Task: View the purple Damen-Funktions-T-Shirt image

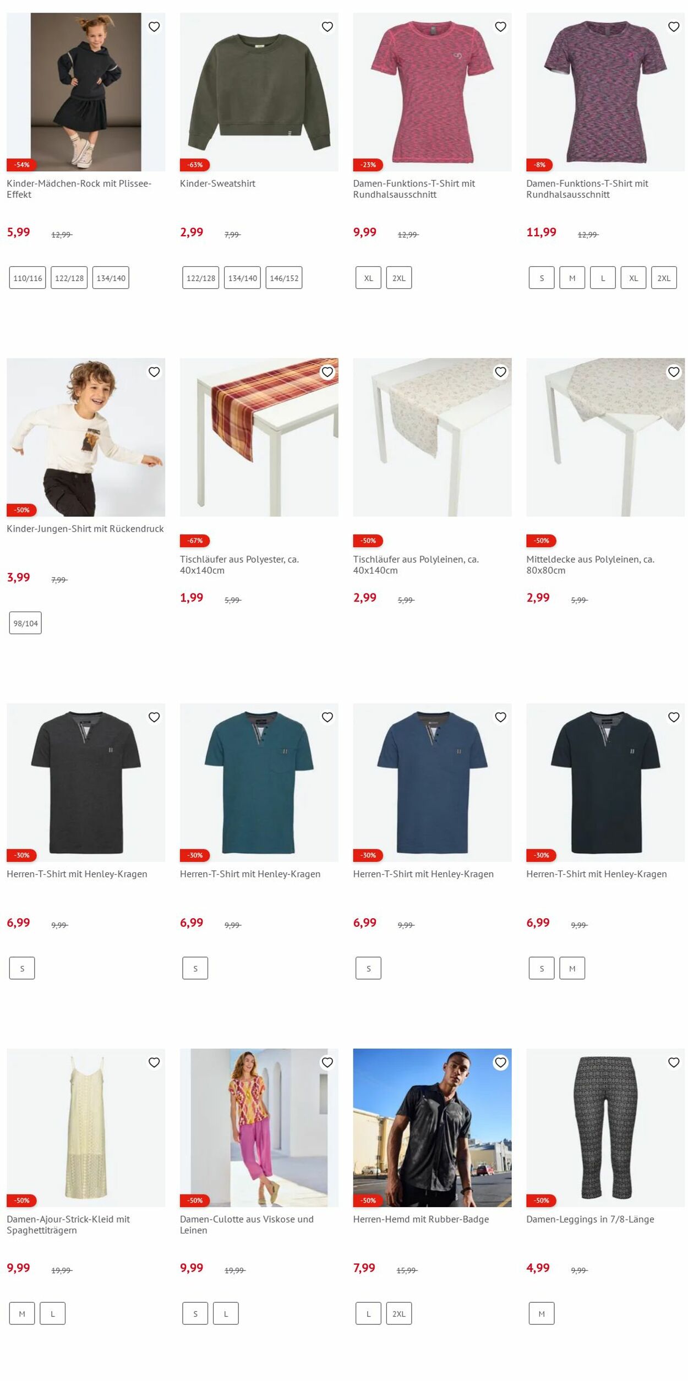Action: point(605,92)
